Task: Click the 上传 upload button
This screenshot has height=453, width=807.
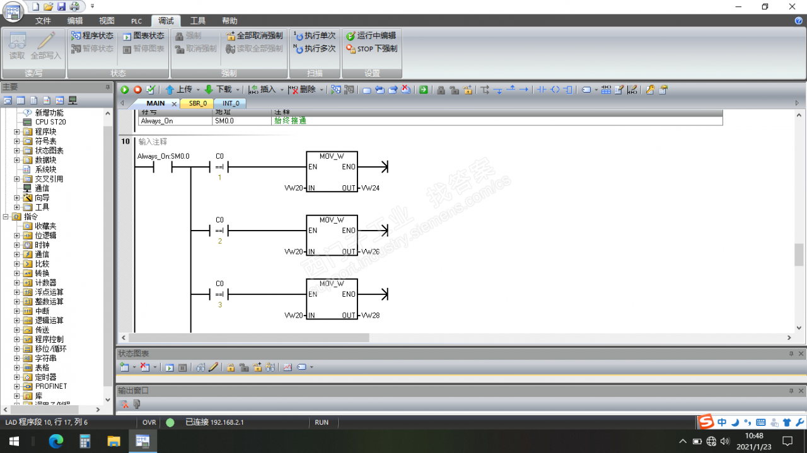Action: coord(178,89)
